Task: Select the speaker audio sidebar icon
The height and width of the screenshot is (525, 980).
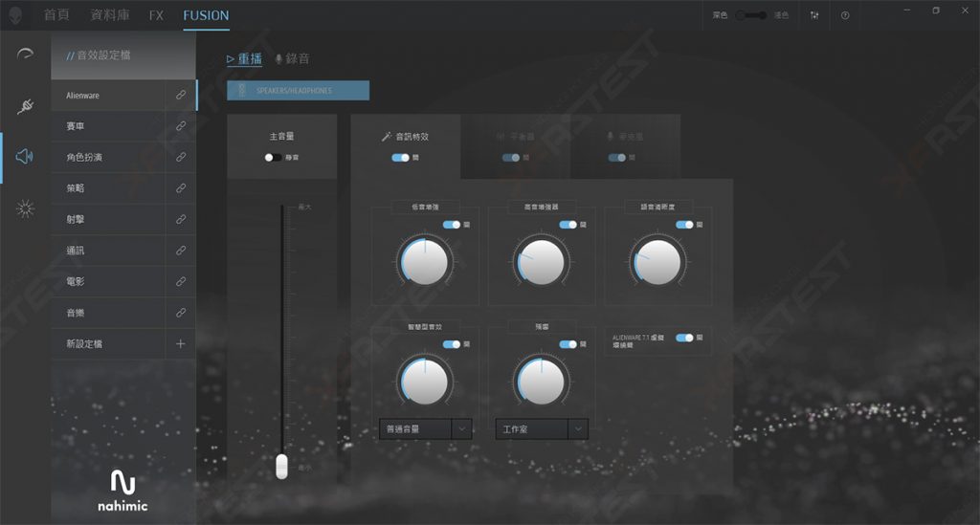Action: (25, 156)
